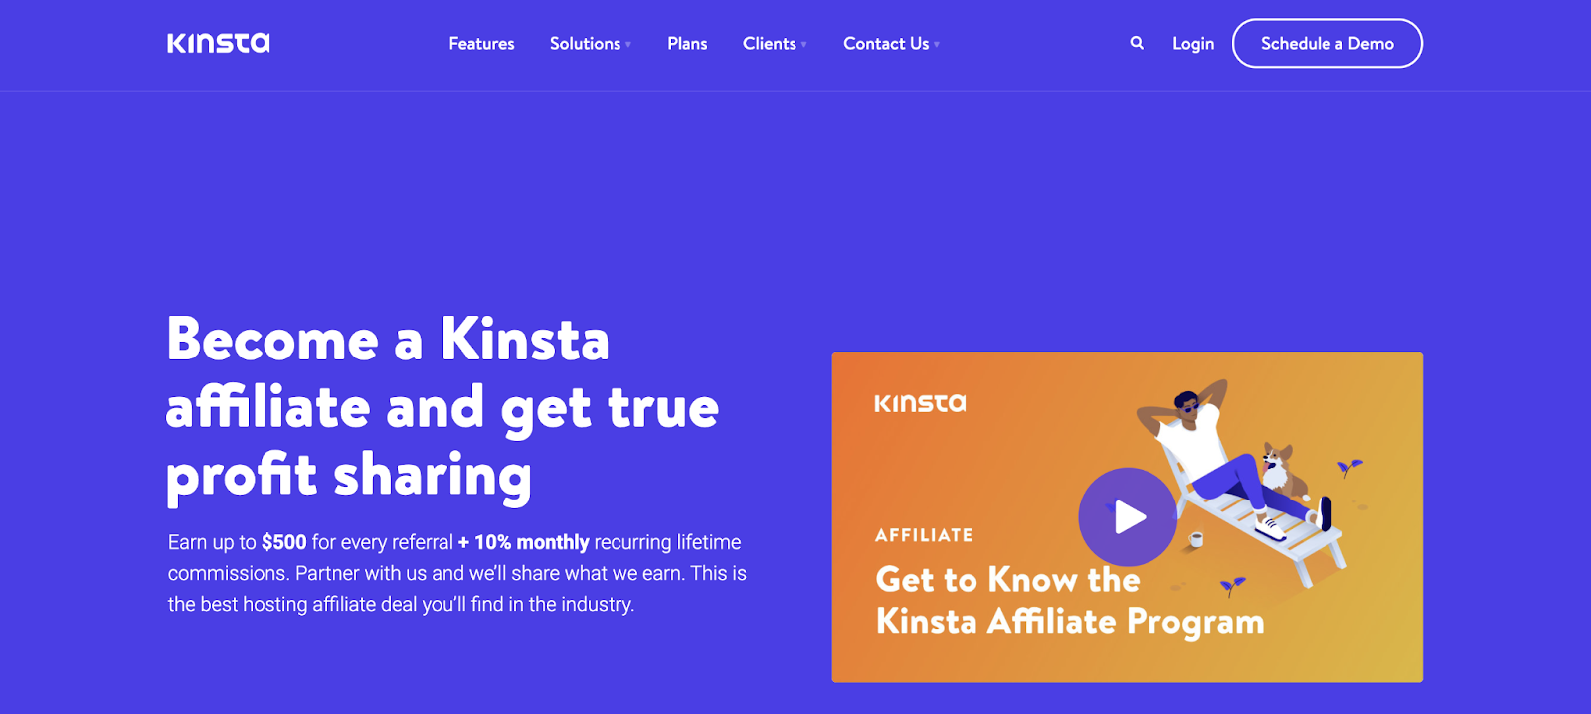Image resolution: width=1591 pixels, height=714 pixels.
Task: Click the Kinsta logo inside the video thumbnail
Action: (x=920, y=403)
